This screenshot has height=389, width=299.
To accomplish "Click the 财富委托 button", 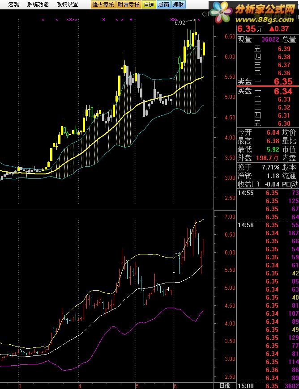I will 128,4.
